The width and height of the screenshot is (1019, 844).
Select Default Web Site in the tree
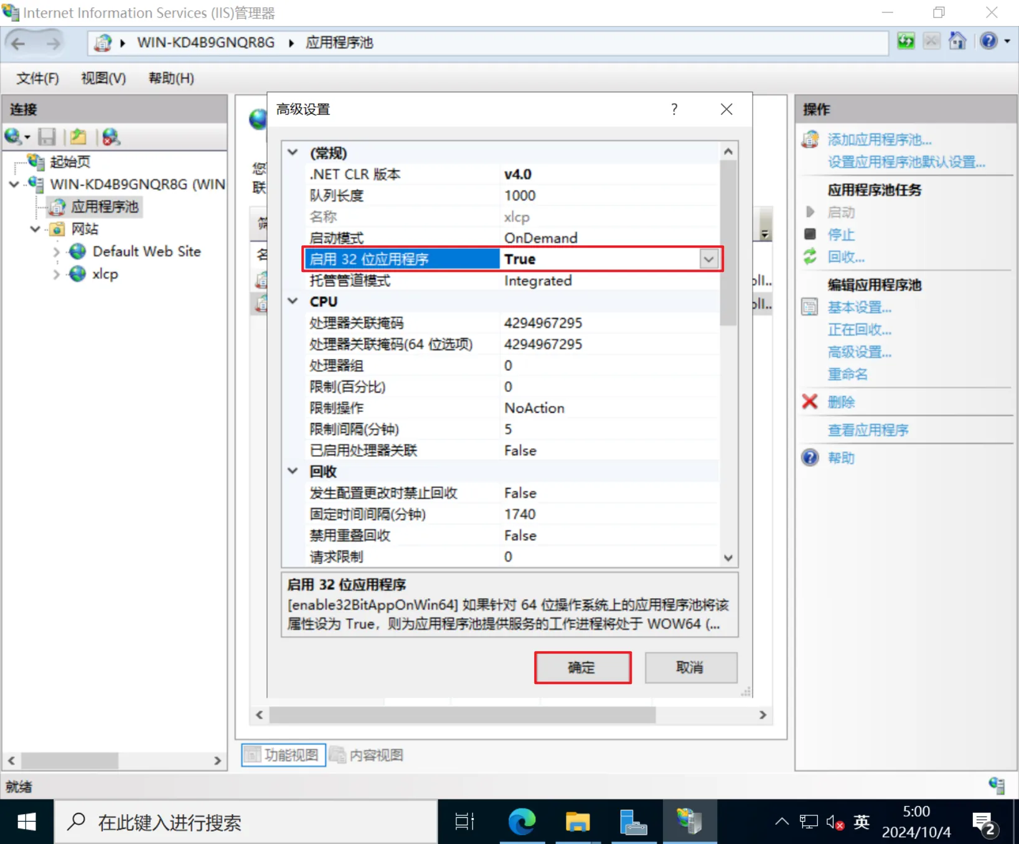(x=146, y=251)
